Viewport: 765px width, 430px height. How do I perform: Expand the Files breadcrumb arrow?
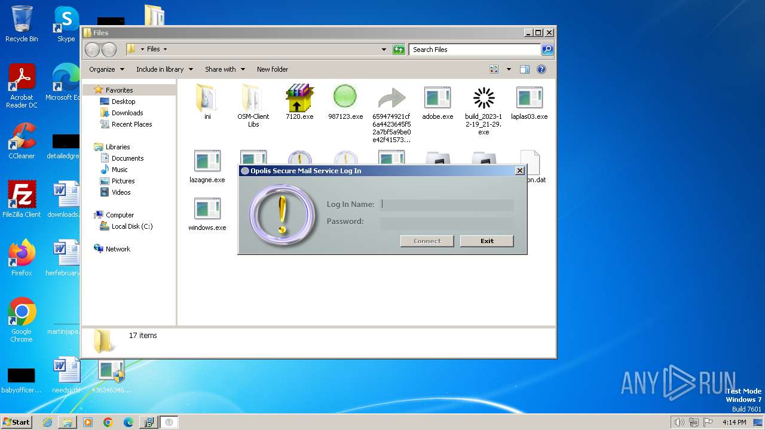(x=166, y=50)
